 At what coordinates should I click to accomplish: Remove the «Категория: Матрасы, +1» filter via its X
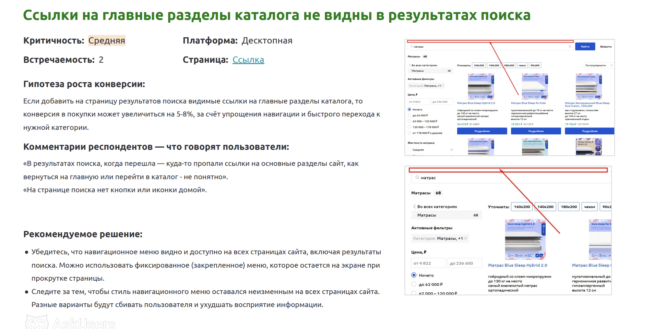click(443, 86)
